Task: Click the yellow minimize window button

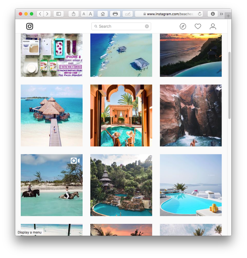Action: 26,14
